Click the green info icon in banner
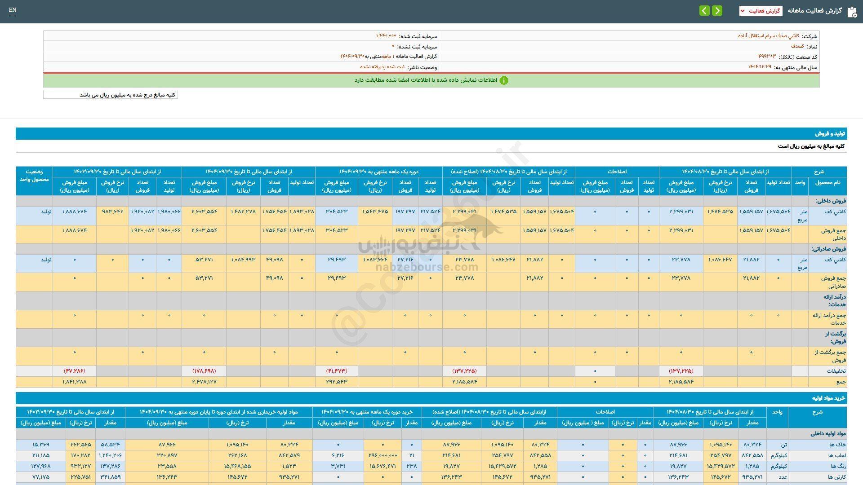863x485 pixels. [504, 80]
